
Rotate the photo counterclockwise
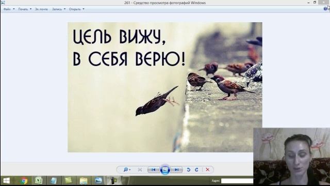coord(189,169)
